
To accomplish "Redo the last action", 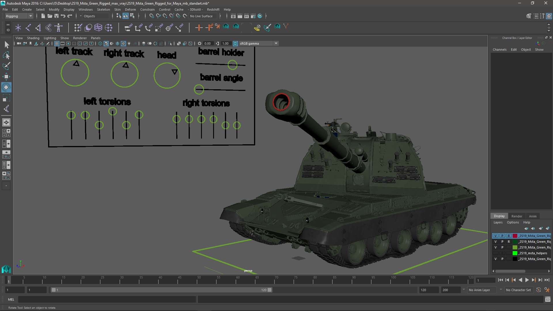I will point(70,16).
